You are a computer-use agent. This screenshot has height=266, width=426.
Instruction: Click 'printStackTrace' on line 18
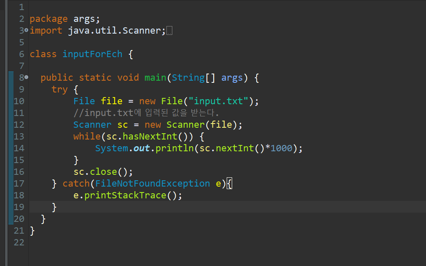click(x=125, y=195)
